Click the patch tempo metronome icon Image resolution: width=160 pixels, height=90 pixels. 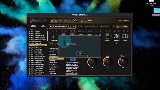pyautogui.click(x=118, y=27)
